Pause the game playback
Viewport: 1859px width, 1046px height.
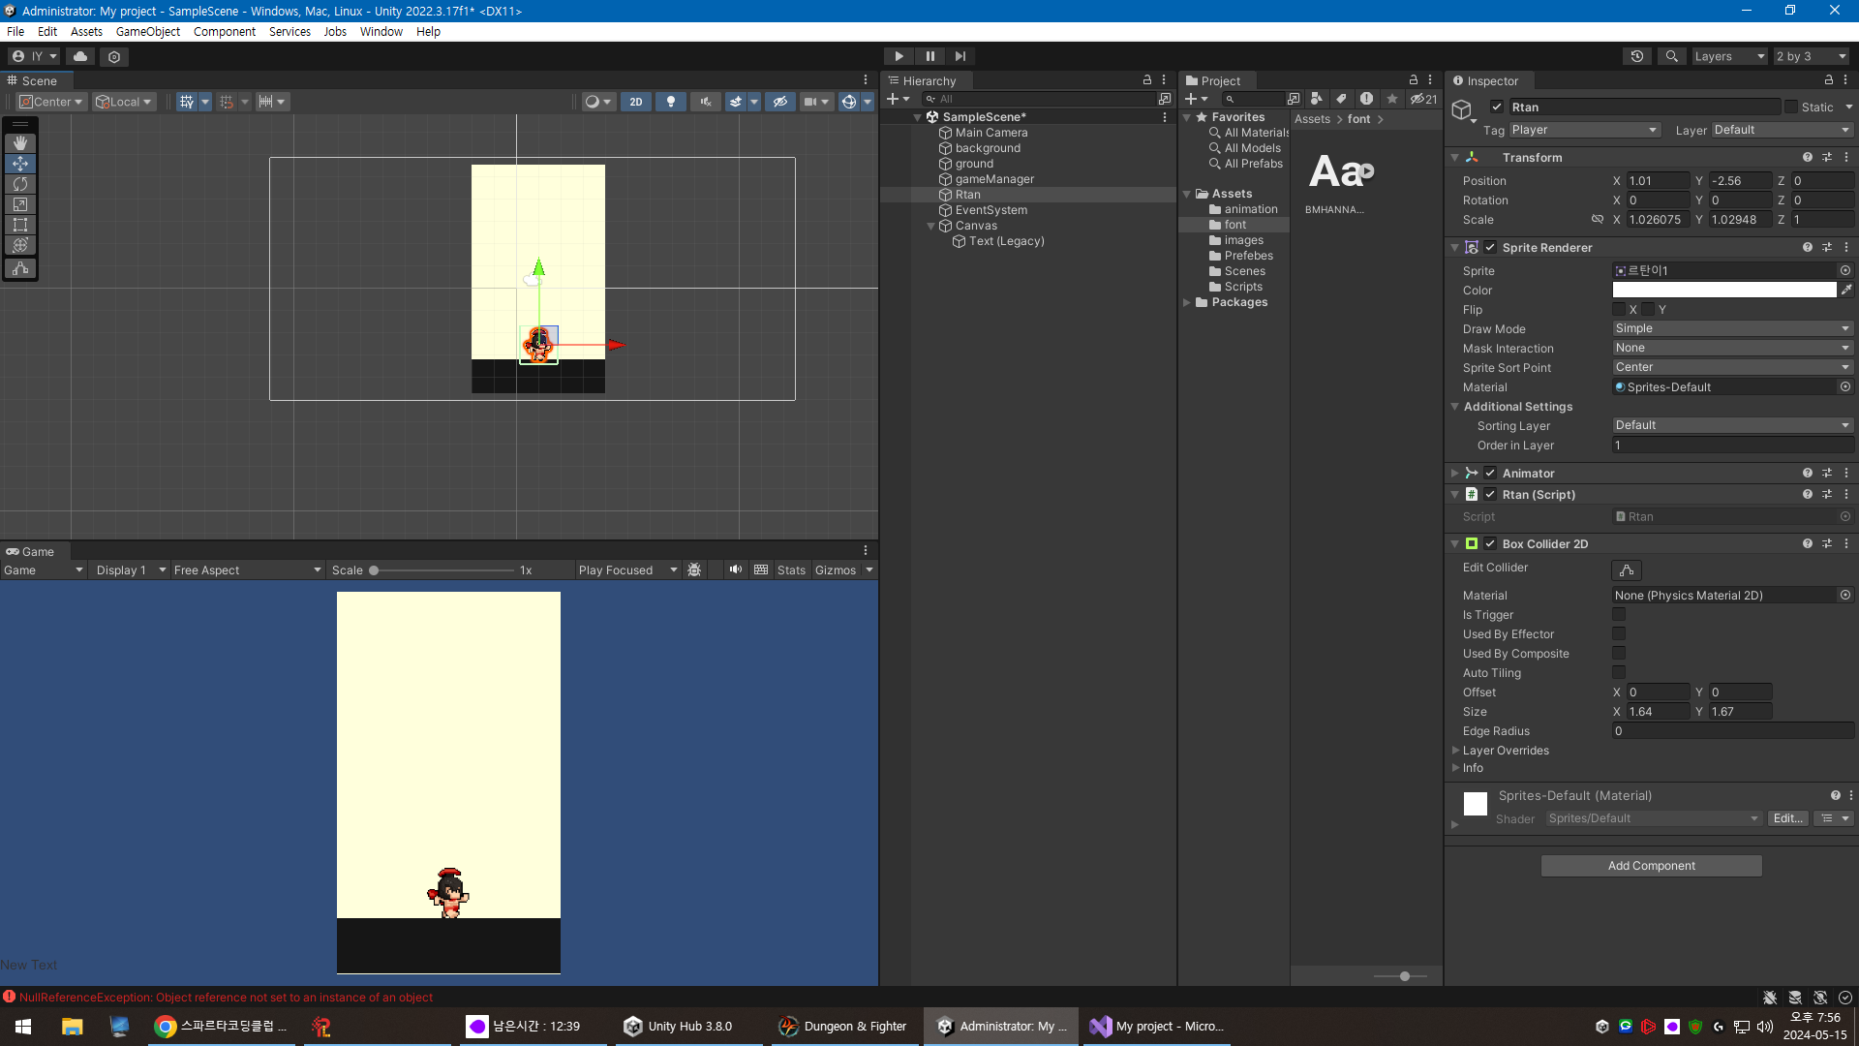coord(929,56)
